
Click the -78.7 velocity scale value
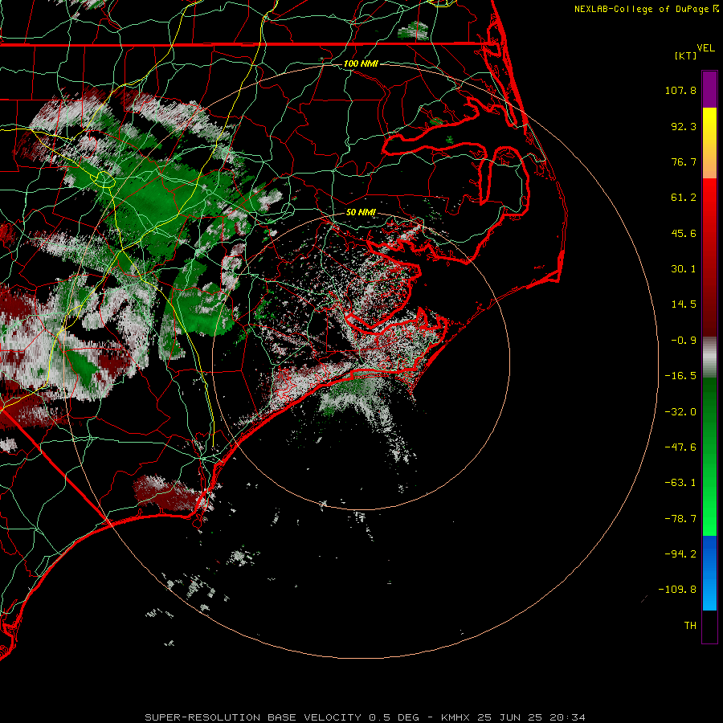[680, 519]
